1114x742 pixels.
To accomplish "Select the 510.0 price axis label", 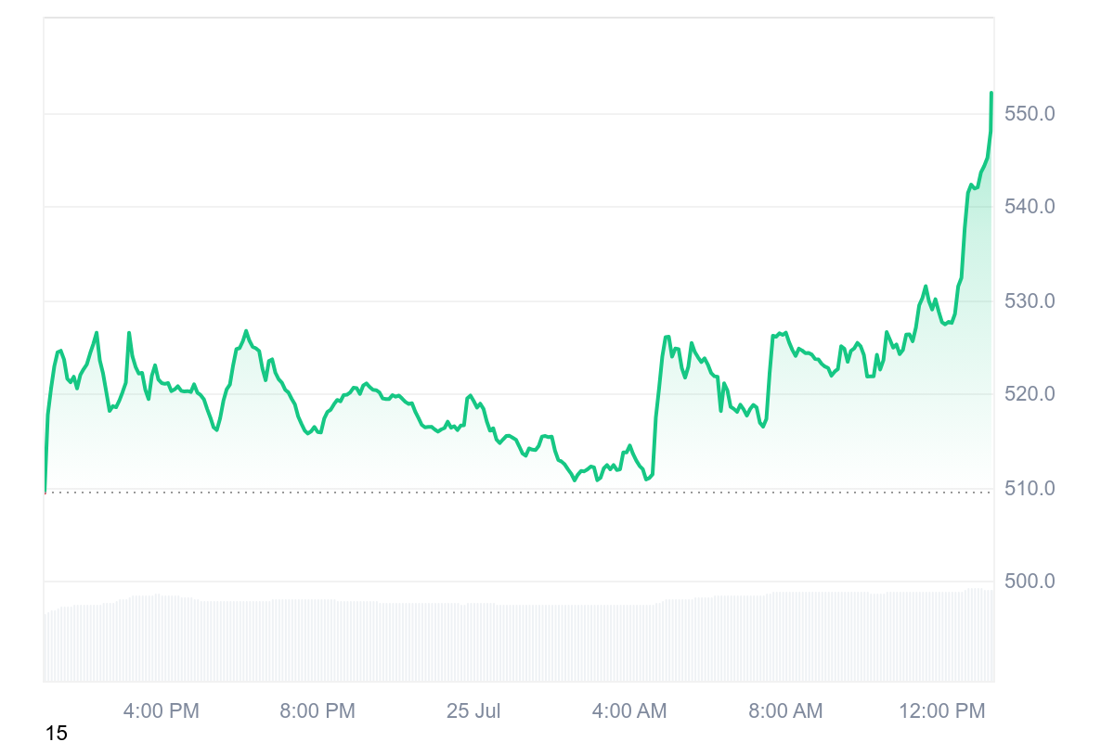I will pos(1030,488).
